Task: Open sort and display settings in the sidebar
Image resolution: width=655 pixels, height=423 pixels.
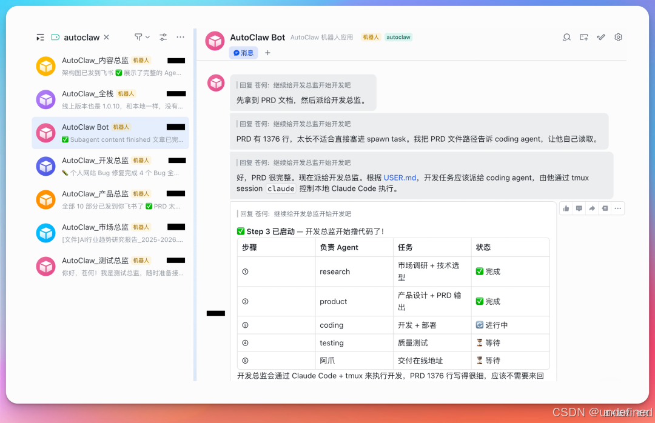Action: 163,37
